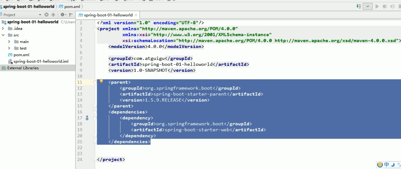401x169 pixels.
Task: Click the Scroll from Source target icon
Action: [x=46, y=15]
